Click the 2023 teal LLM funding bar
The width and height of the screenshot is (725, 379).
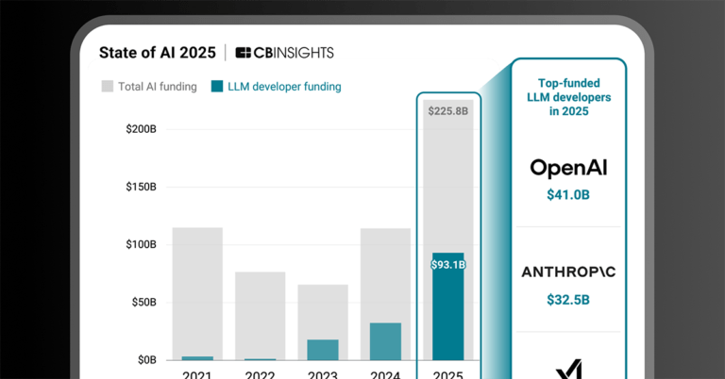(x=323, y=350)
